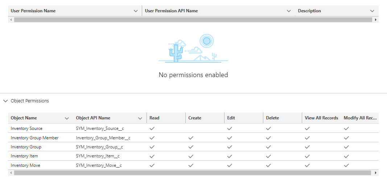Collapse the Object Permissions section
The image size is (387, 182).
point(6,101)
